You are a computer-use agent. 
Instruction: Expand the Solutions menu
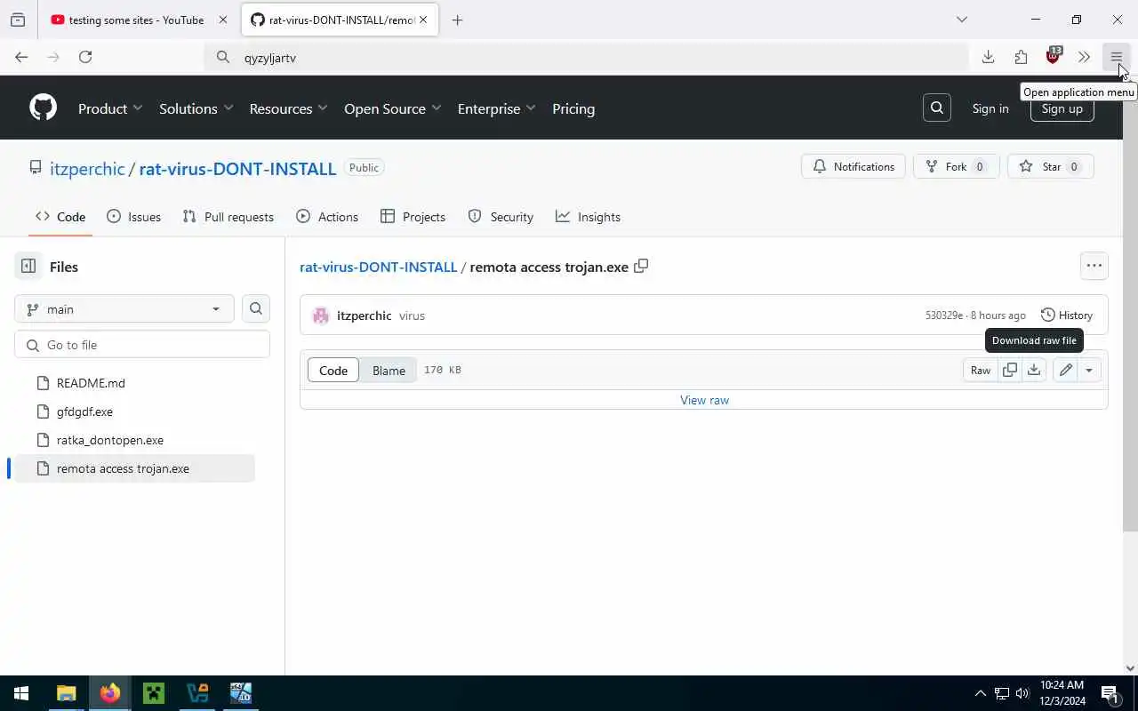click(196, 108)
